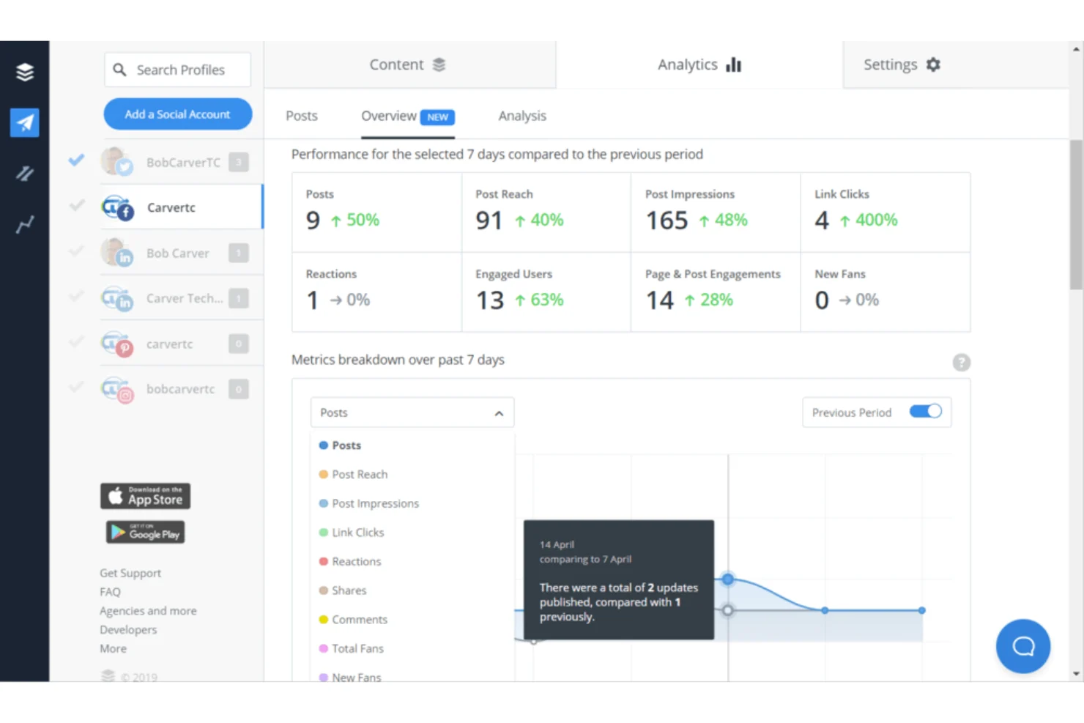Check the Bob Carver LinkedIn profile checkmark
Screen dimensions: 1084x723
pyautogui.click(x=76, y=252)
